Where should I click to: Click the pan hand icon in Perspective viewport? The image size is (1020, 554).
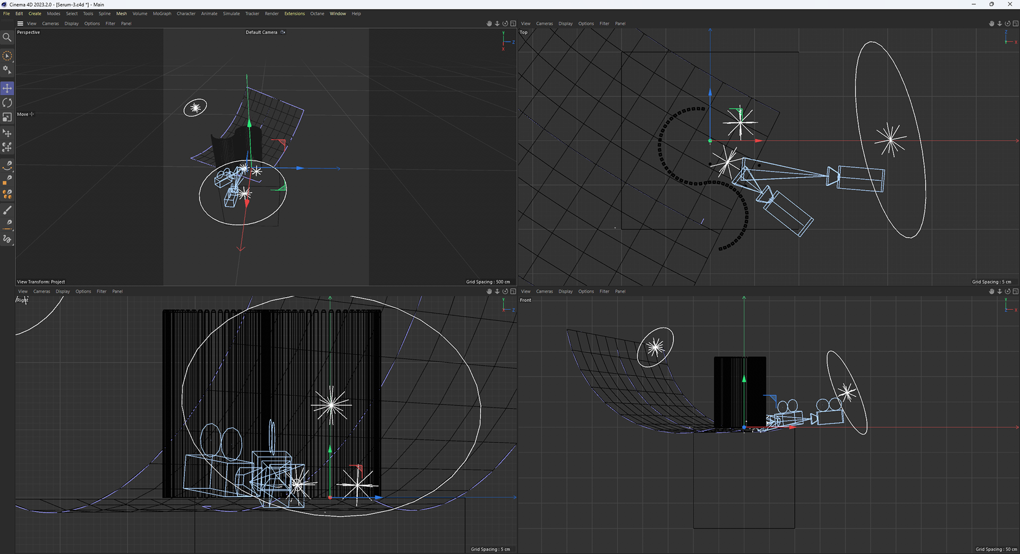coord(489,23)
